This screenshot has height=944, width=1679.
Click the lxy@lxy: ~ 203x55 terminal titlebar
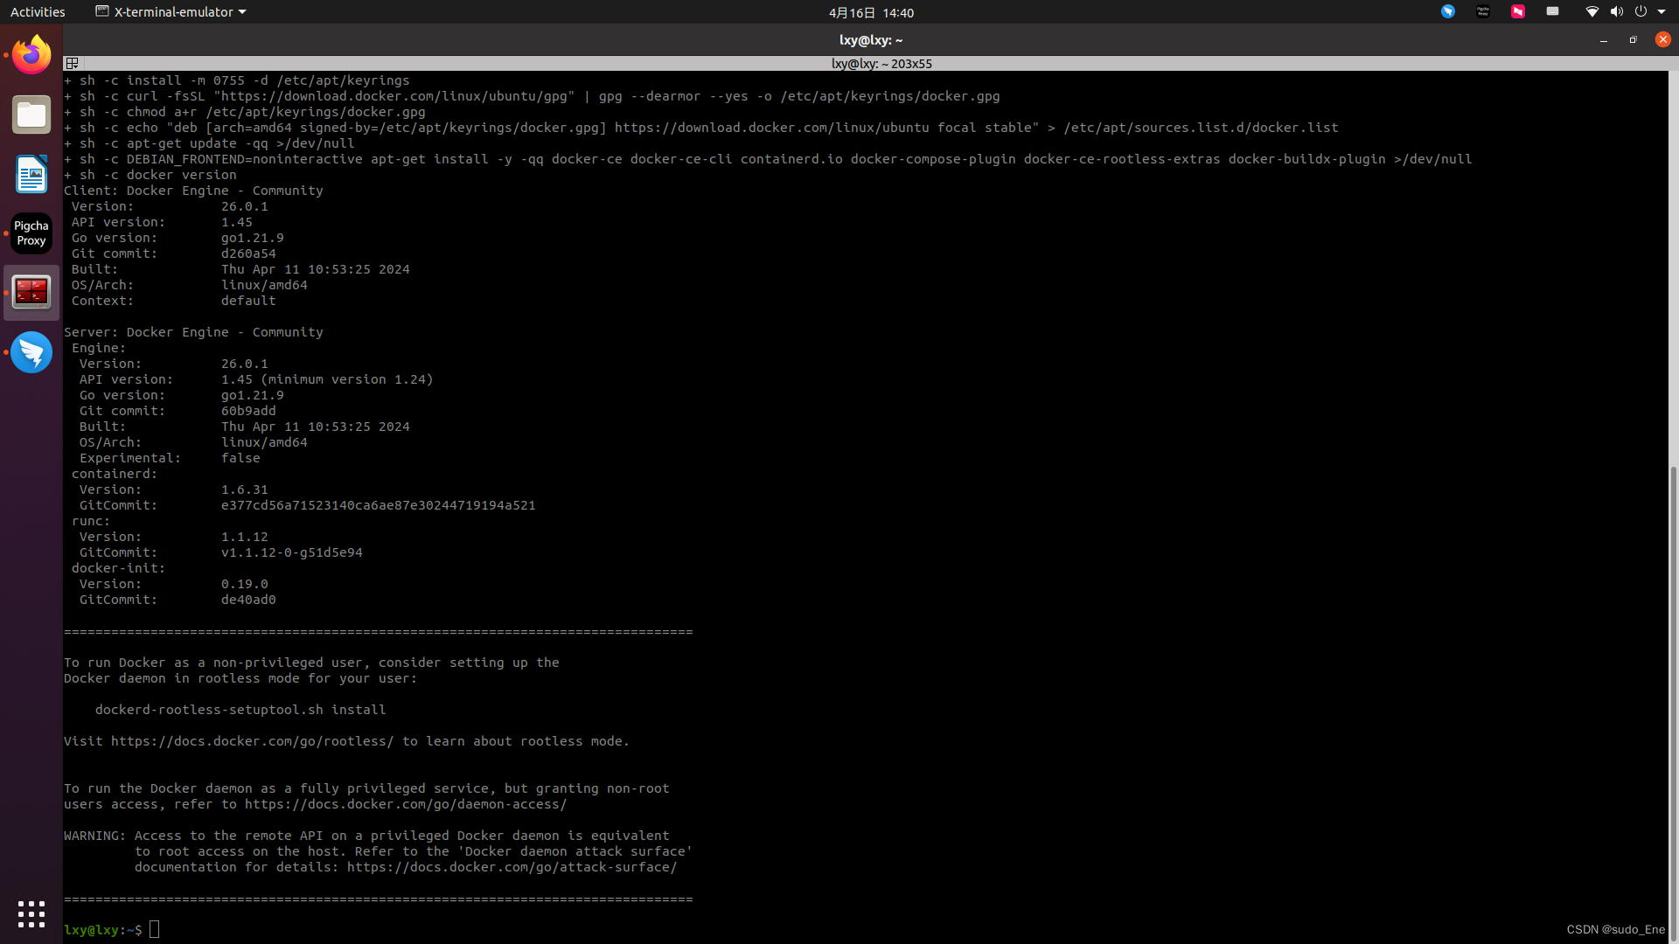881,64
